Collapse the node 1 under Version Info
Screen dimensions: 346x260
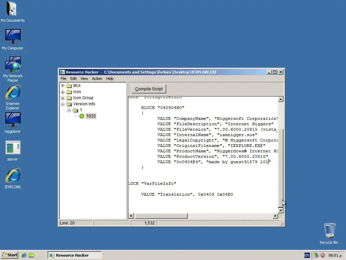(x=69, y=110)
